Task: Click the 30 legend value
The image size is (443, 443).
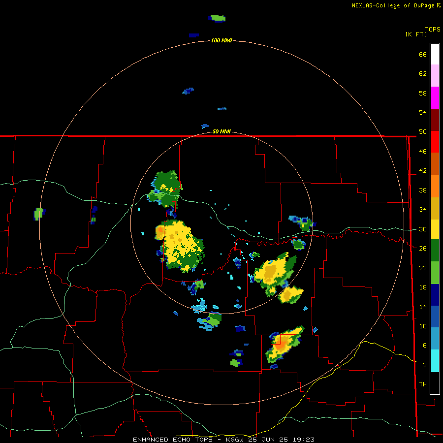Action: [423, 229]
